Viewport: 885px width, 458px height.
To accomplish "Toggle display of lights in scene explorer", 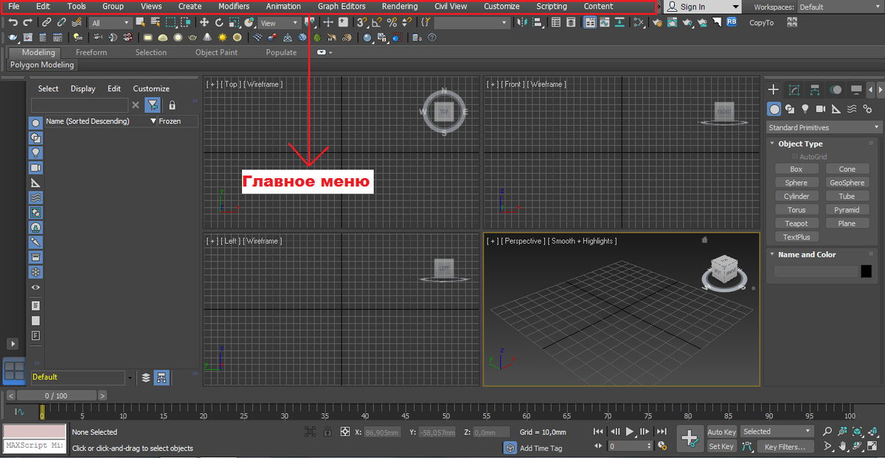I will click(x=35, y=152).
